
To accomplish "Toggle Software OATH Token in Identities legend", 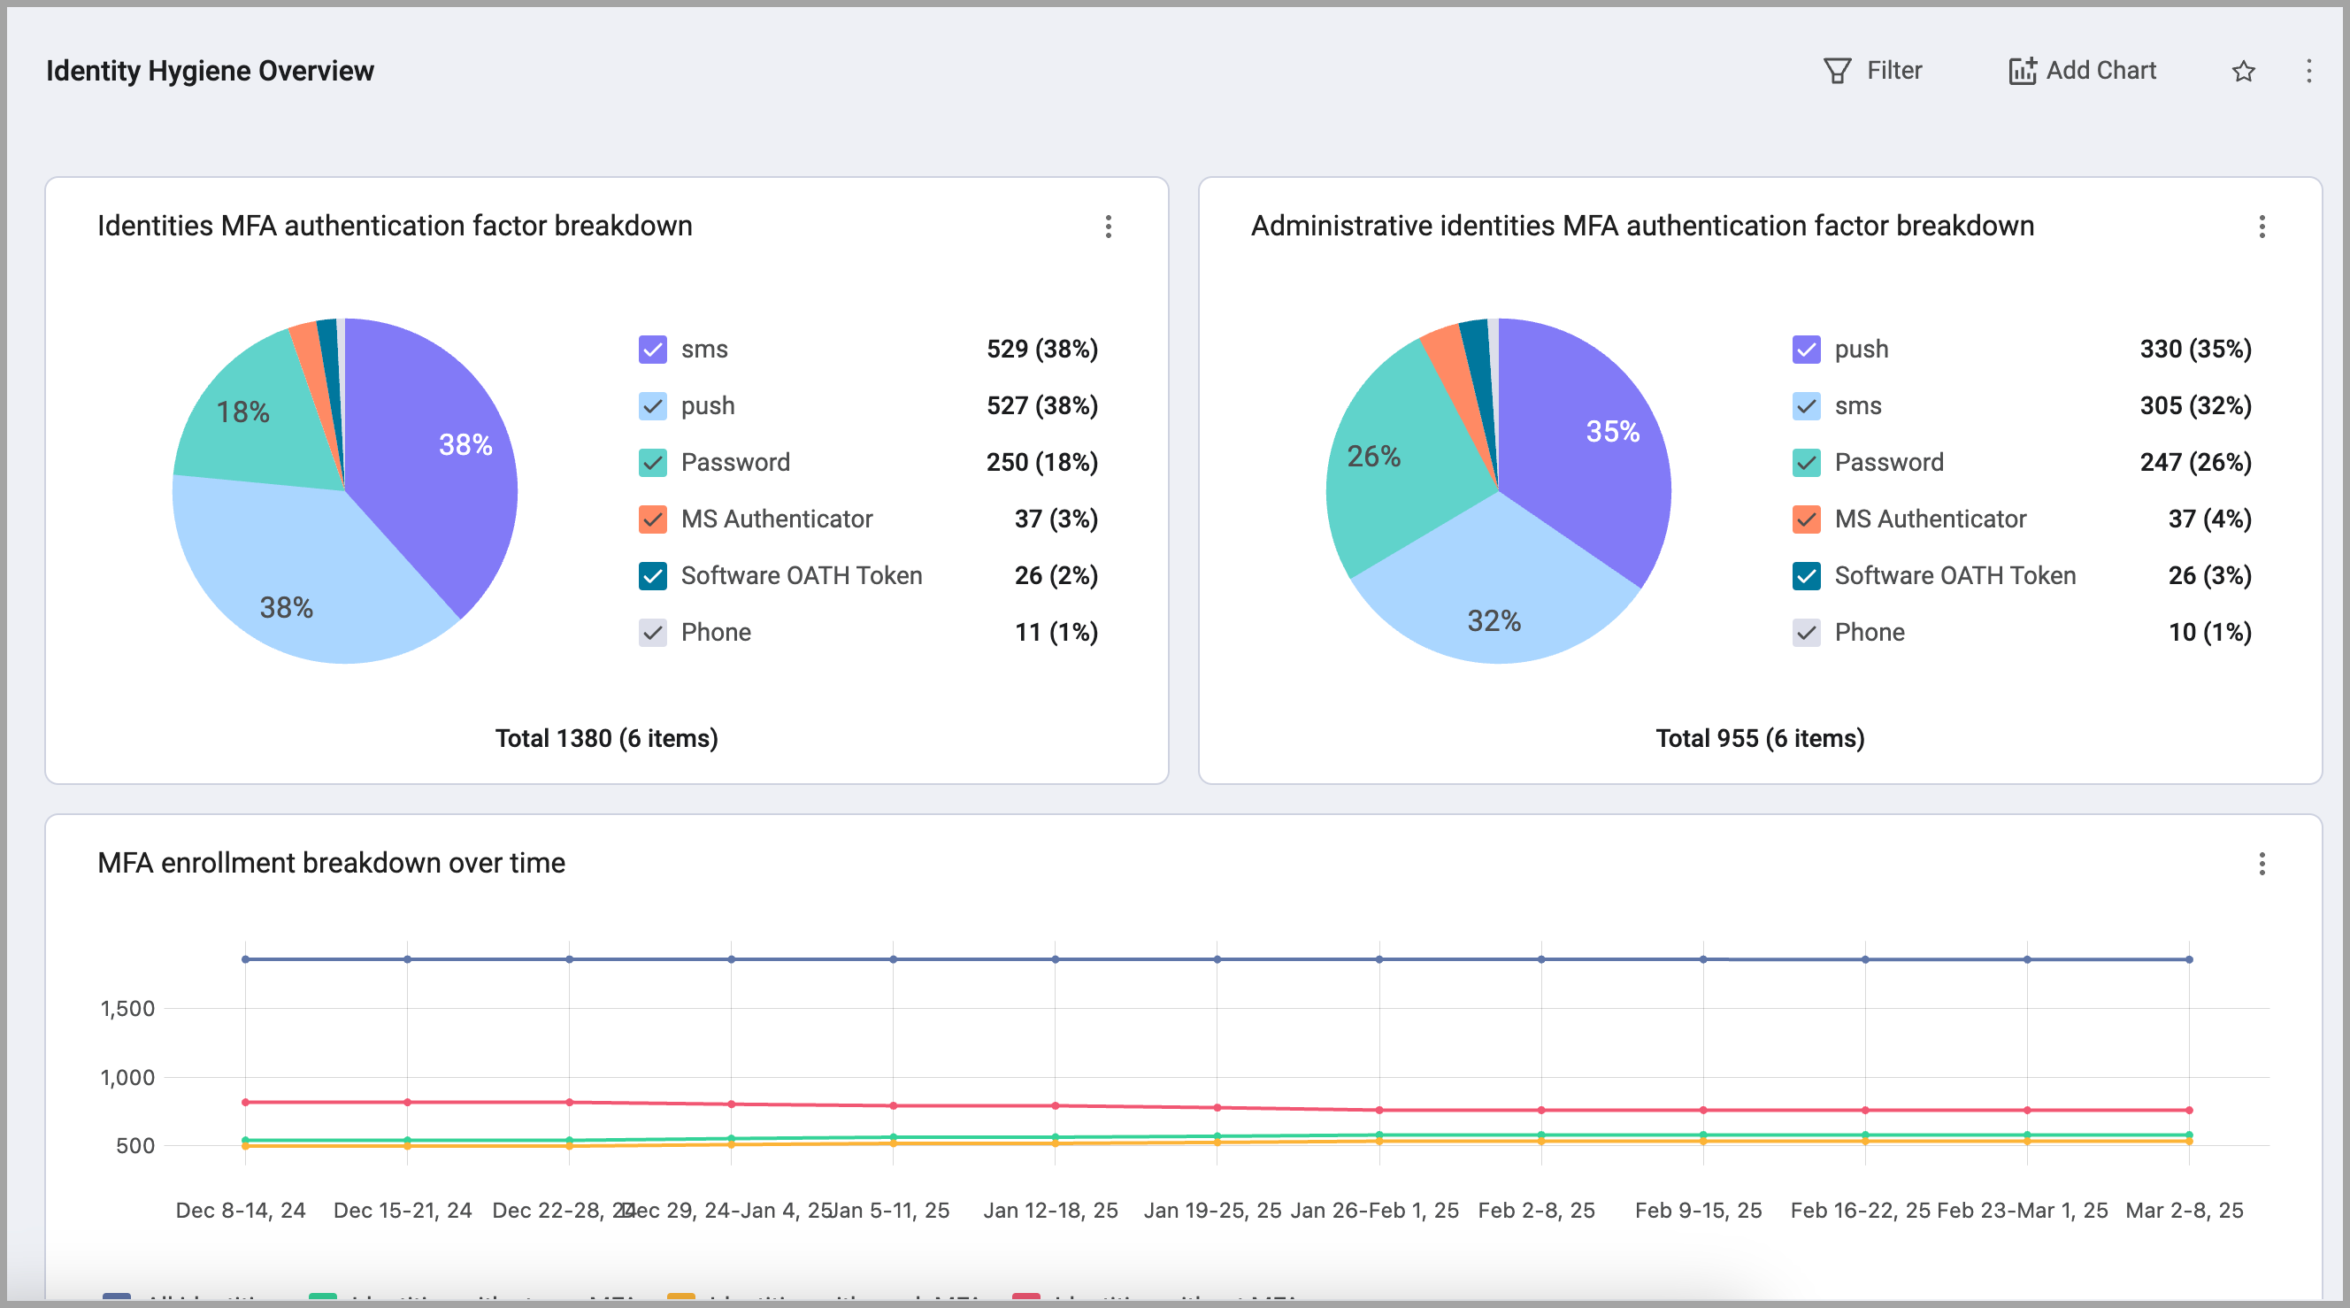I will pos(652,576).
